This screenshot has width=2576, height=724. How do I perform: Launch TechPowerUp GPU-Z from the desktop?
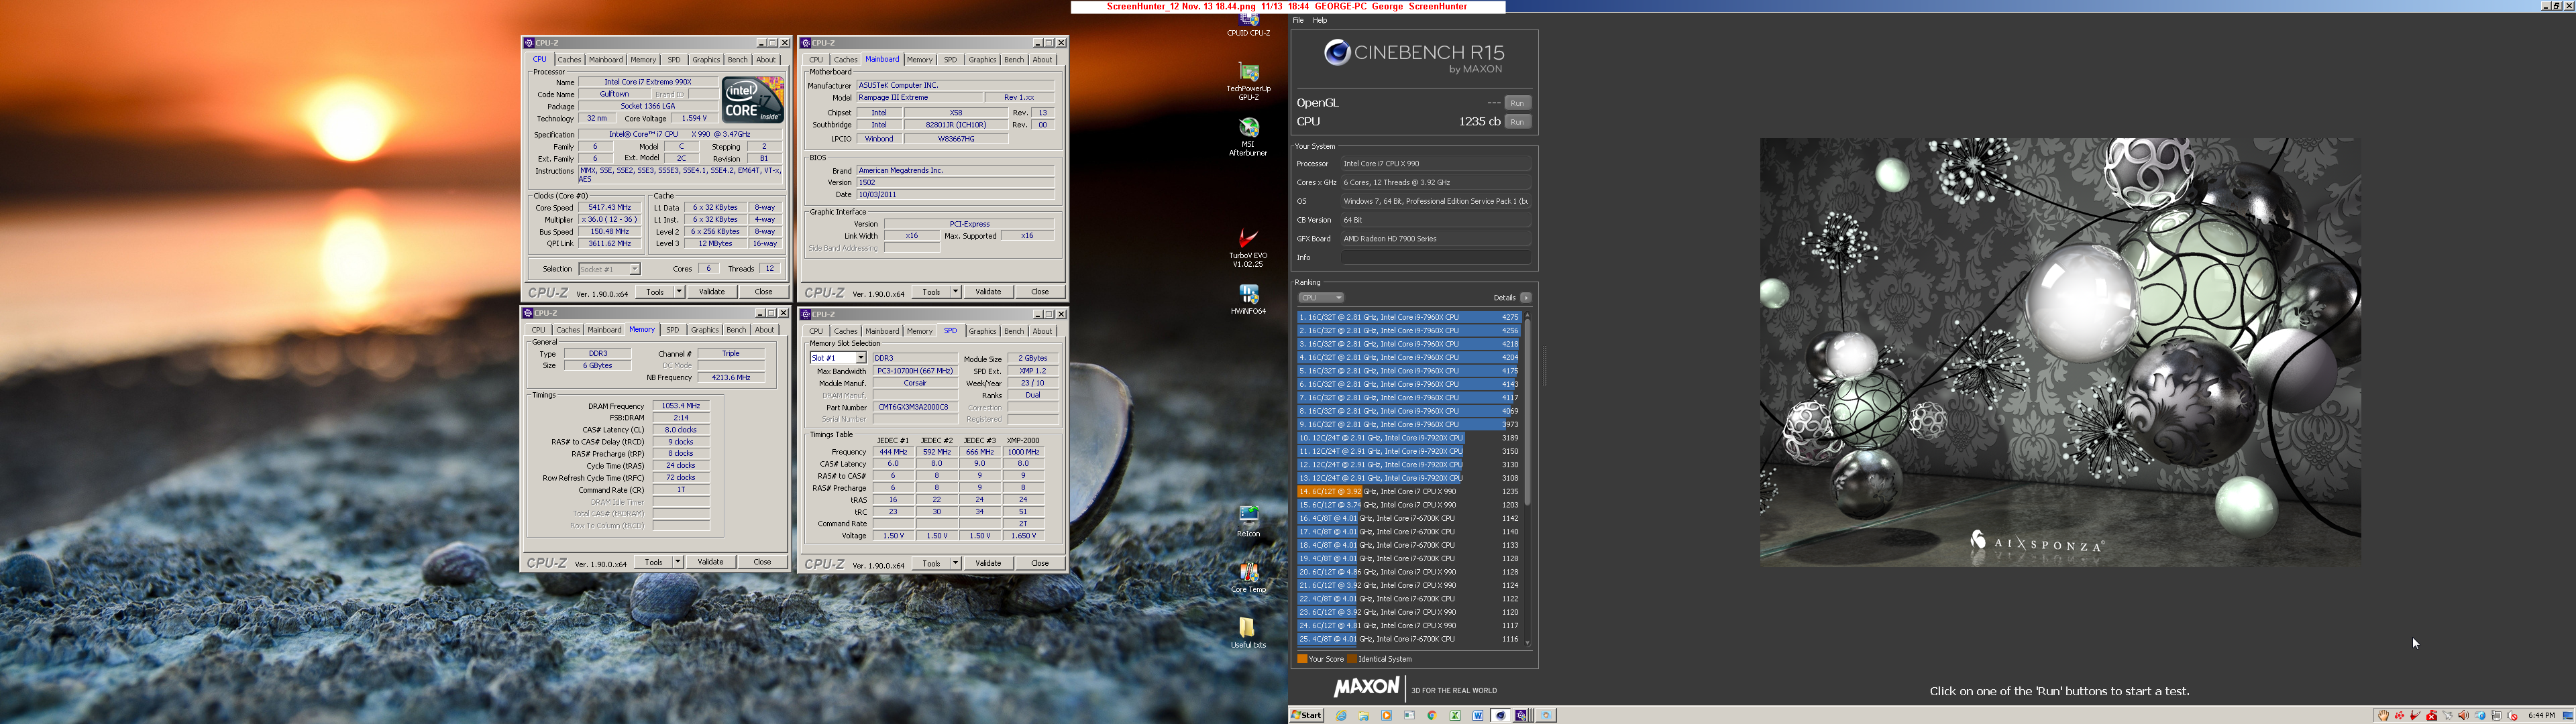(1248, 80)
